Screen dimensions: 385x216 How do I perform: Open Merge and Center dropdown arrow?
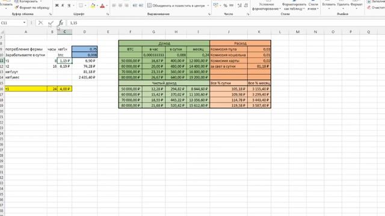(208, 5)
